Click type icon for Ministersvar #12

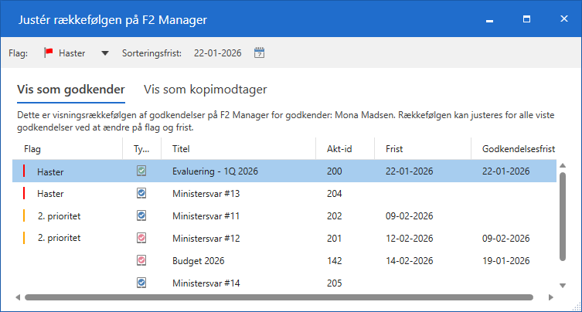pyautogui.click(x=141, y=239)
